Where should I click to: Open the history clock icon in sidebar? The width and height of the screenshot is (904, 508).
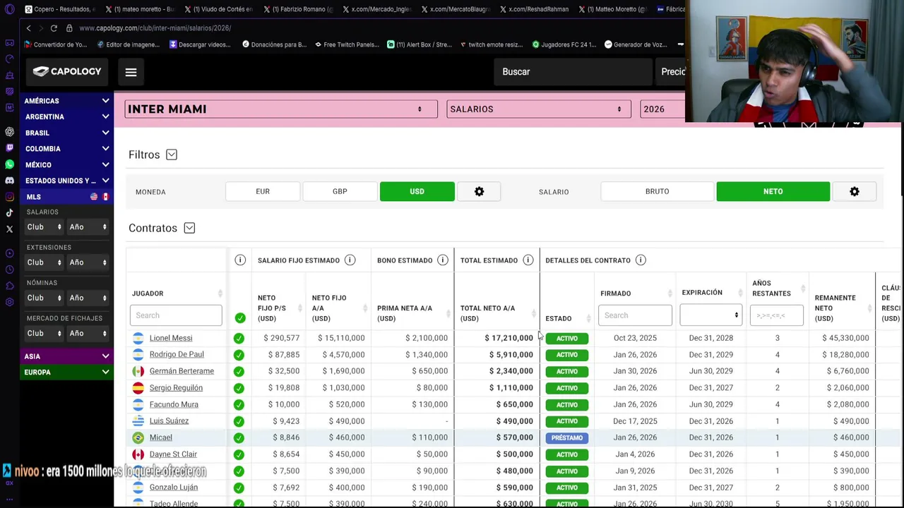9,270
